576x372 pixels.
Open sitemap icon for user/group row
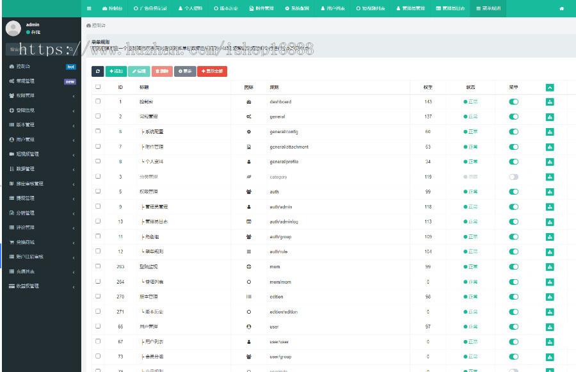[x=550, y=357]
